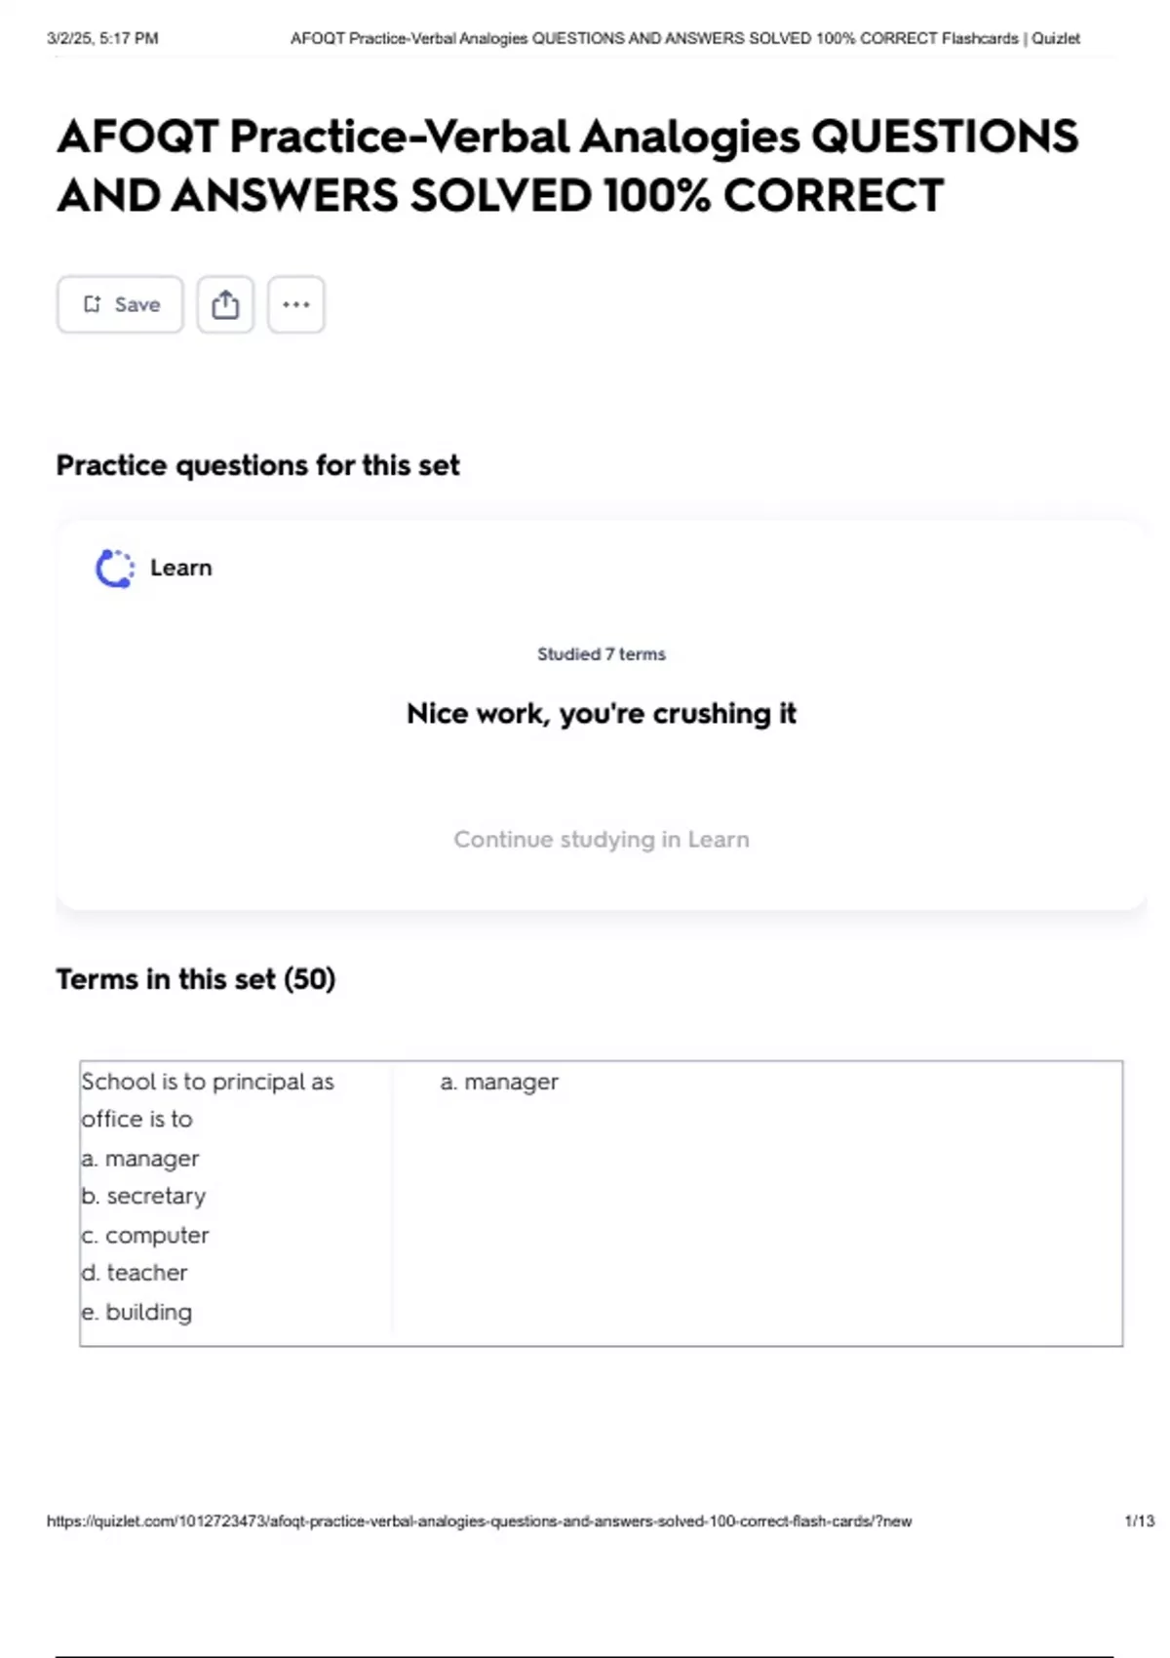This screenshot has height=1658, width=1170.
Task: Click the share icon button
Action: (225, 304)
